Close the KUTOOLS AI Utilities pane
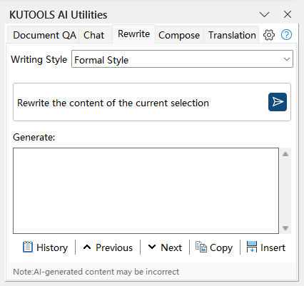The width and height of the screenshot is (304, 286). tap(288, 14)
